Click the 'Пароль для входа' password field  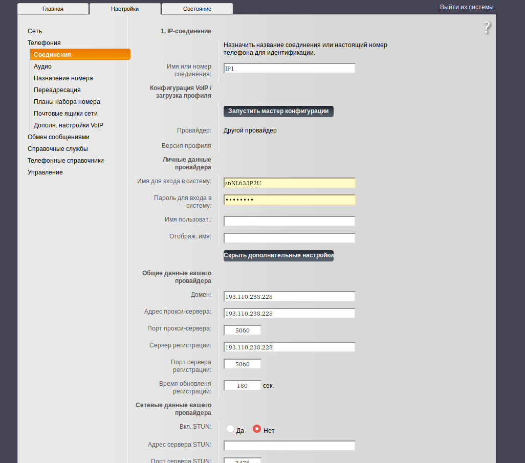tap(289, 200)
